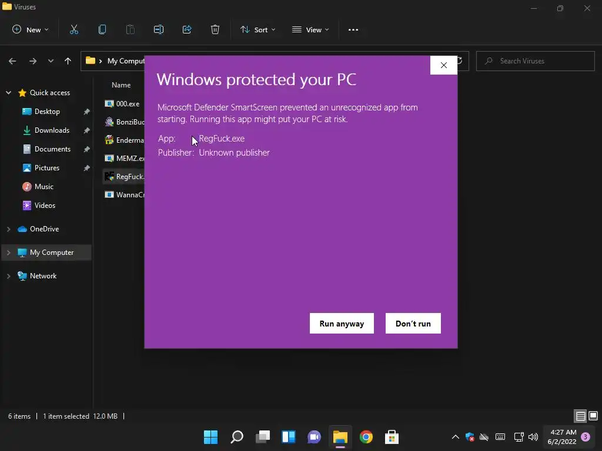
Task: Select the BonziBuddy file entry
Action: coord(123,122)
